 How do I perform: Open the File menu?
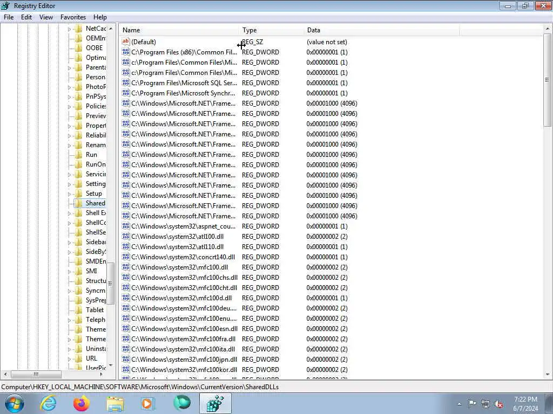[9, 17]
